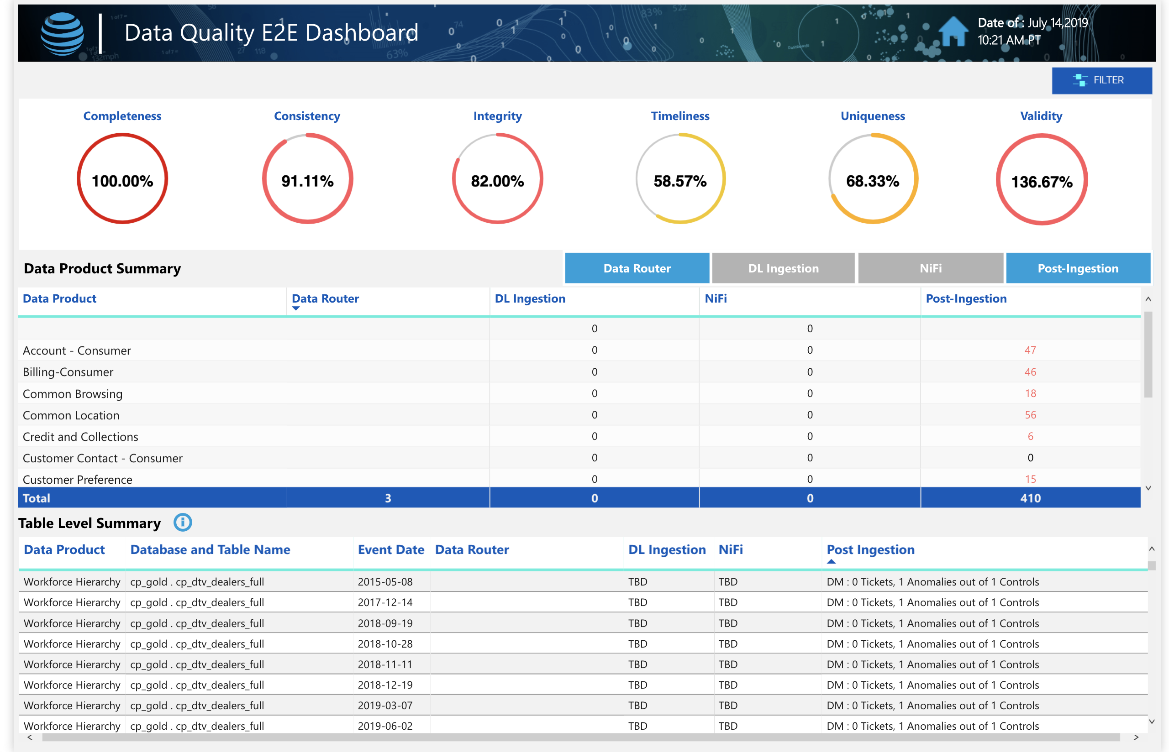The image size is (1169, 753).
Task: Open the Table Level Summary info icon
Action: tap(183, 523)
